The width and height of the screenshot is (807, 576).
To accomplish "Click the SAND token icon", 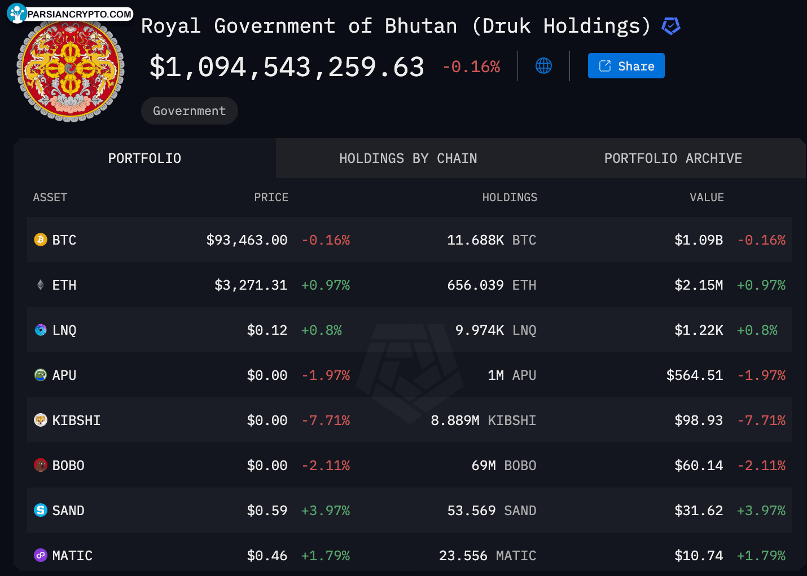I will [41, 510].
